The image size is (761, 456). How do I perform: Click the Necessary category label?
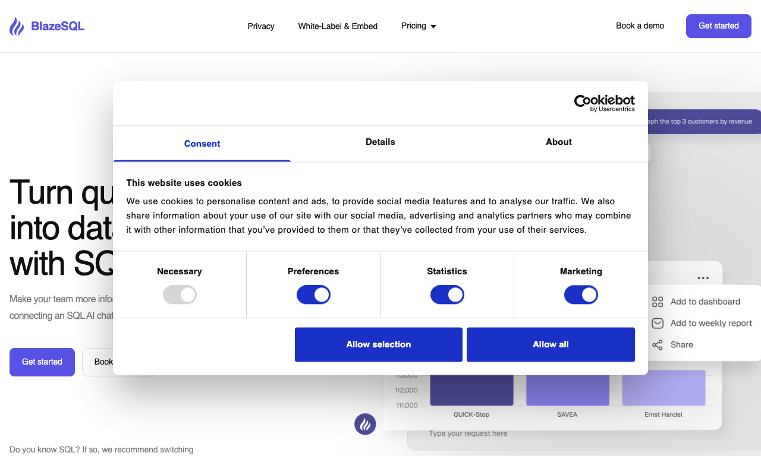[x=180, y=271]
